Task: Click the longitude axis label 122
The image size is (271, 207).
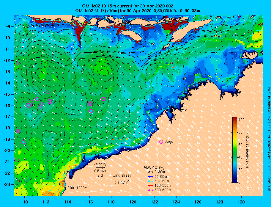Action: click(155, 202)
